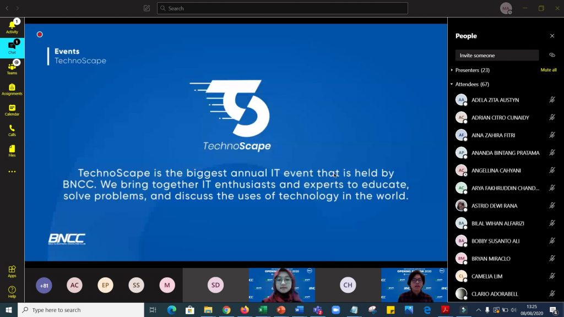Click the Search box at top
Screen dimensions: 564x317
[283, 8]
